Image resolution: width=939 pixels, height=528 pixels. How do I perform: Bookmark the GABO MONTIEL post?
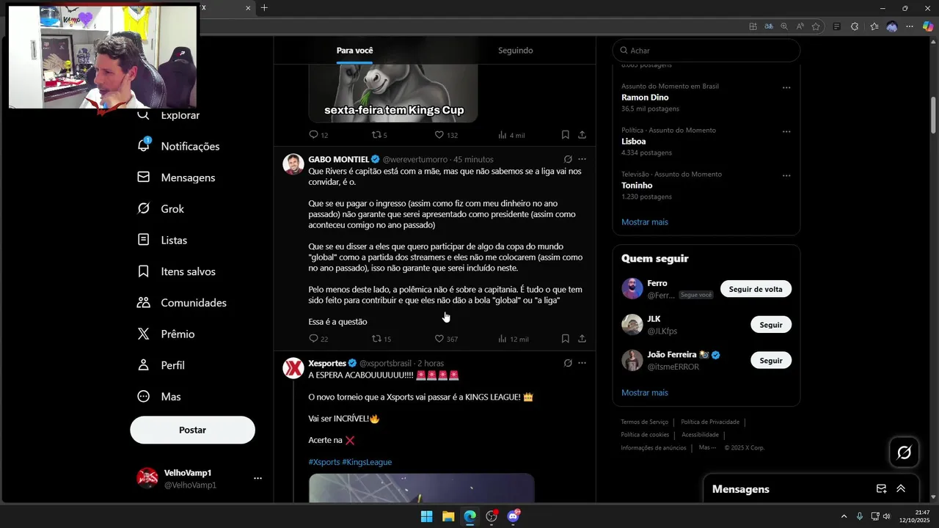coord(565,339)
